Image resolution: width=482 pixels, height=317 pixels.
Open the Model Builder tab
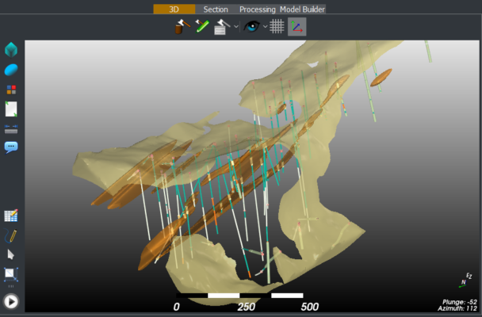(302, 10)
